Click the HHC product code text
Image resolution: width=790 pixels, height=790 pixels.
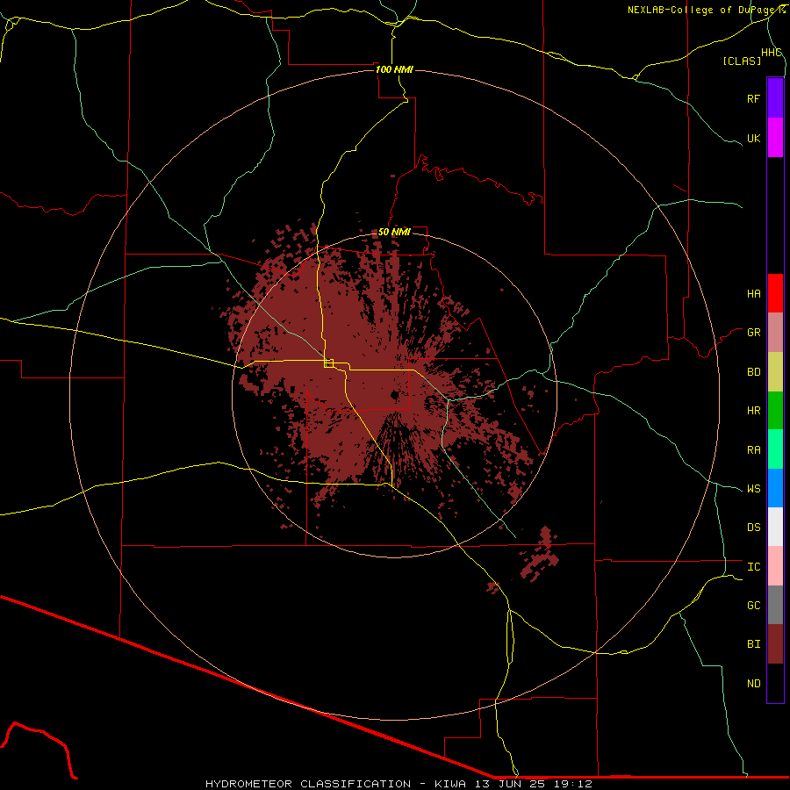click(771, 53)
